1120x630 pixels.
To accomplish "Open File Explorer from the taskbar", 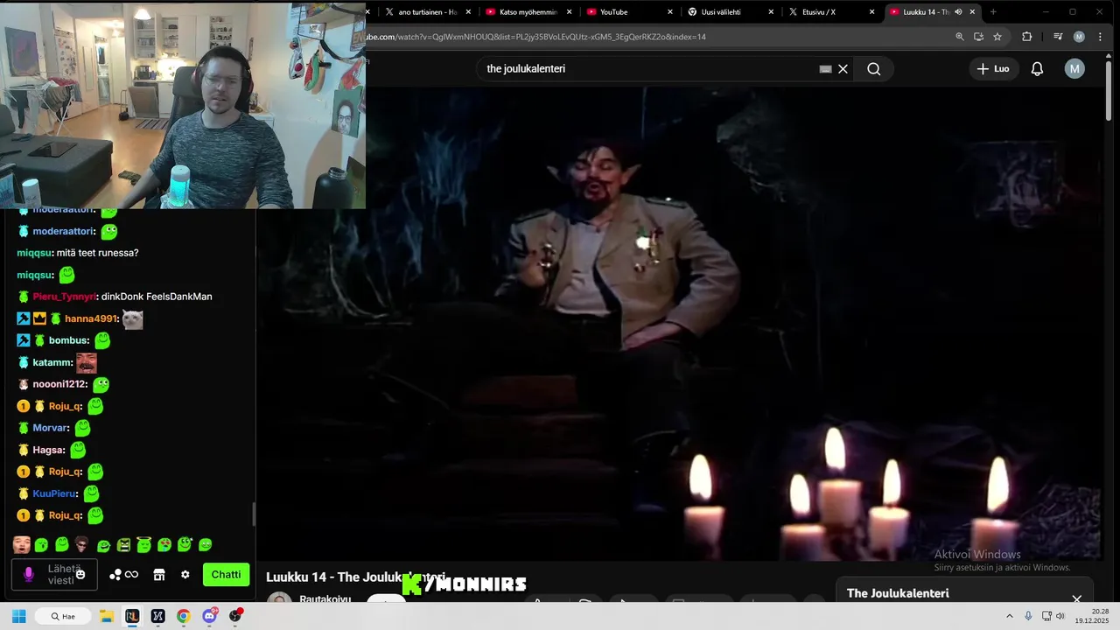I will [106, 616].
